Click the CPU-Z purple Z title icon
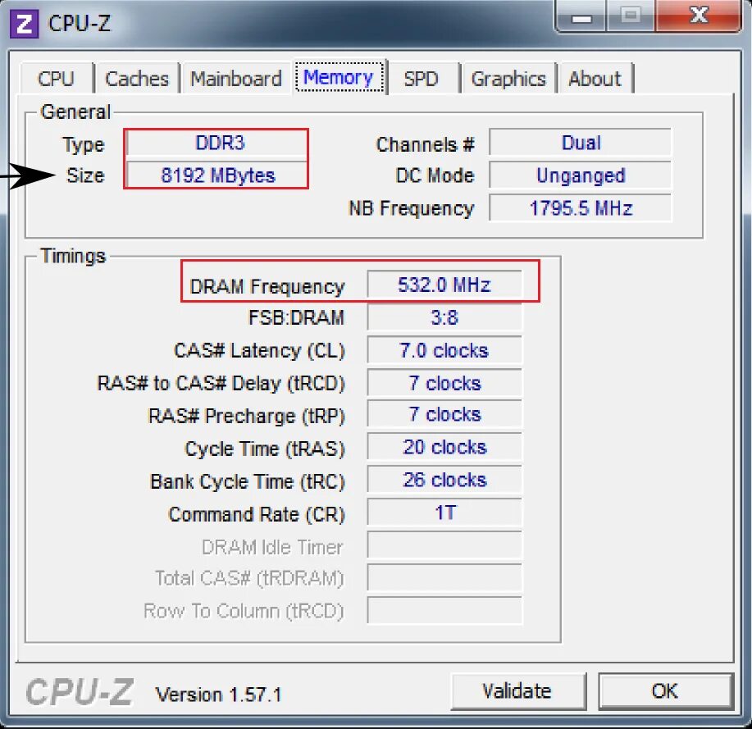Image resolution: width=752 pixels, height=729 pixels. pyautogui.click(x=24, y=24)
